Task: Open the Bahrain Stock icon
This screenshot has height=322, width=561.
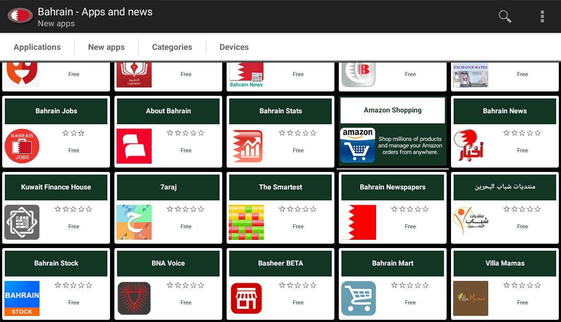Action: coord(22,298)
